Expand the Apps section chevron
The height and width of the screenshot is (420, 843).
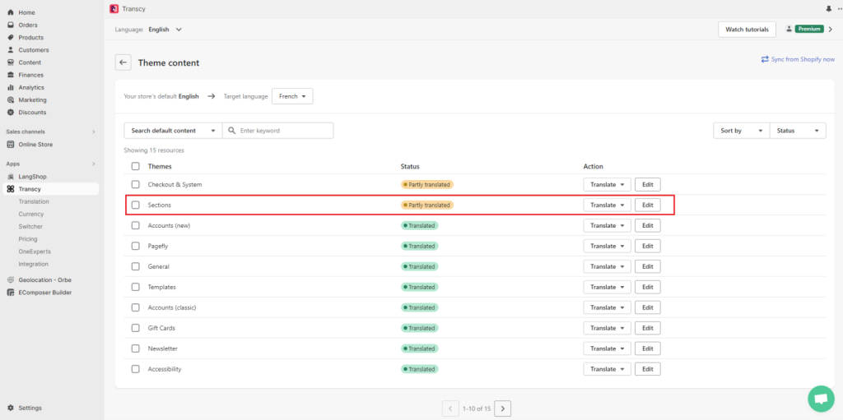(x=94, y=164)
